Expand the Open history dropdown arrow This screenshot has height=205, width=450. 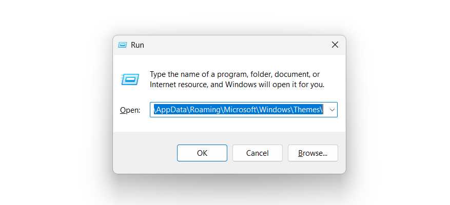(x=332, y=109)
